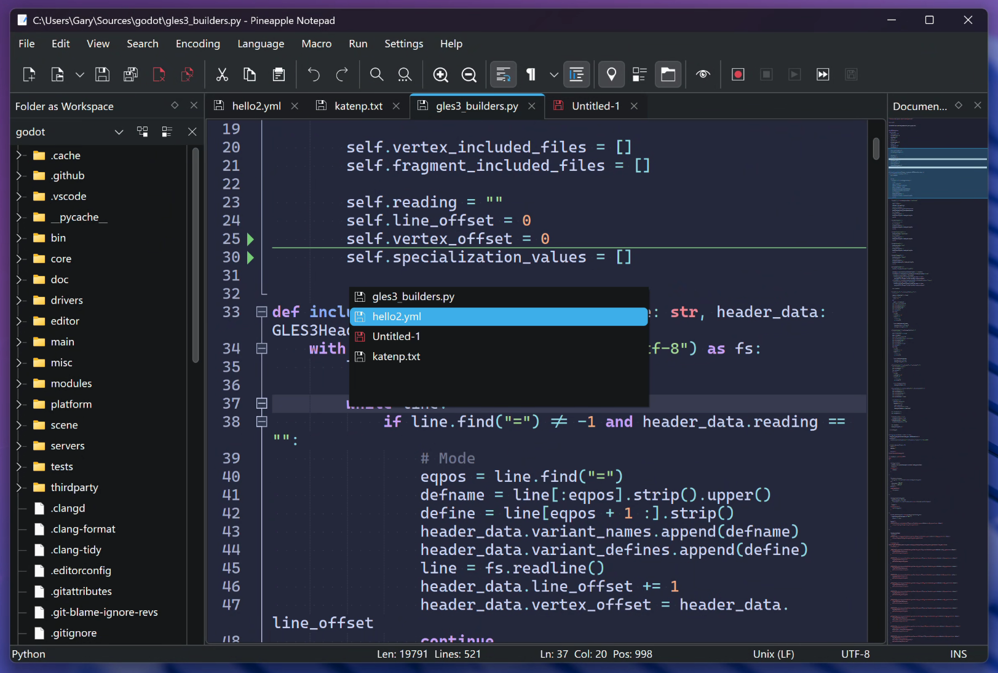Click the UTF-8 encoding status entry

tap(855, 654)
